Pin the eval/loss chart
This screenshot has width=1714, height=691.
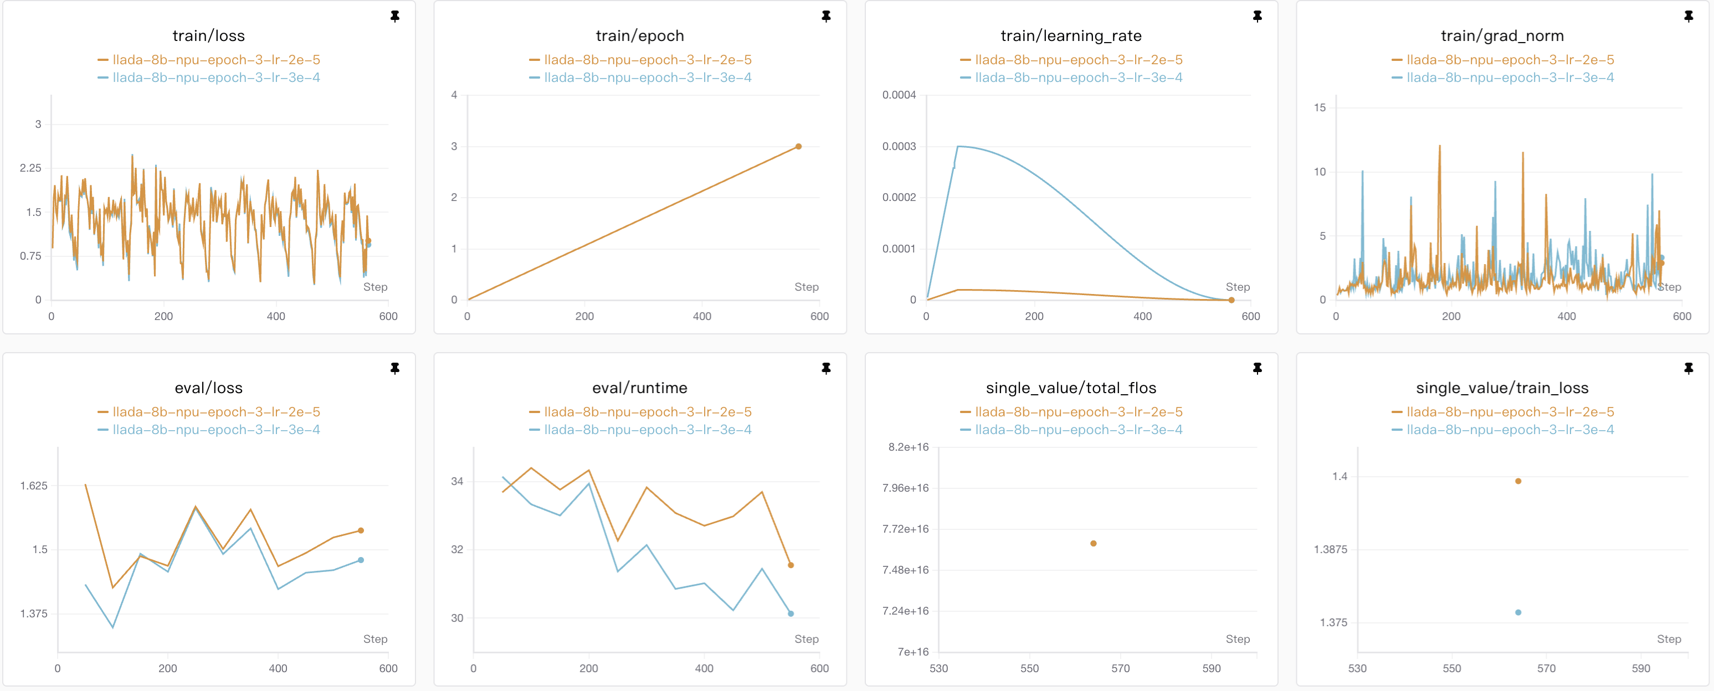coord(394,368)
